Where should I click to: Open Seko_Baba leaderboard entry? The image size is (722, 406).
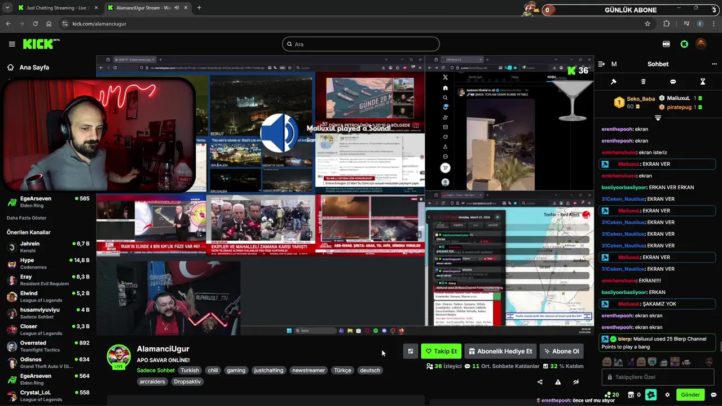click(635, 102)
